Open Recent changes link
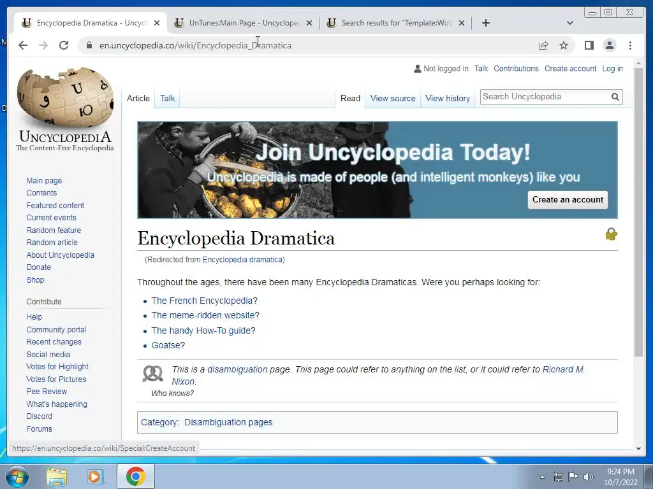Screen dimensions: 653x489 tap(54, 342)
